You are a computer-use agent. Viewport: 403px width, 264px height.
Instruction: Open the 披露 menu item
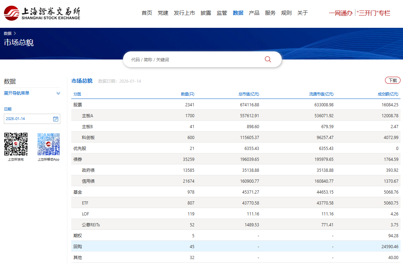tap(206, 13)
